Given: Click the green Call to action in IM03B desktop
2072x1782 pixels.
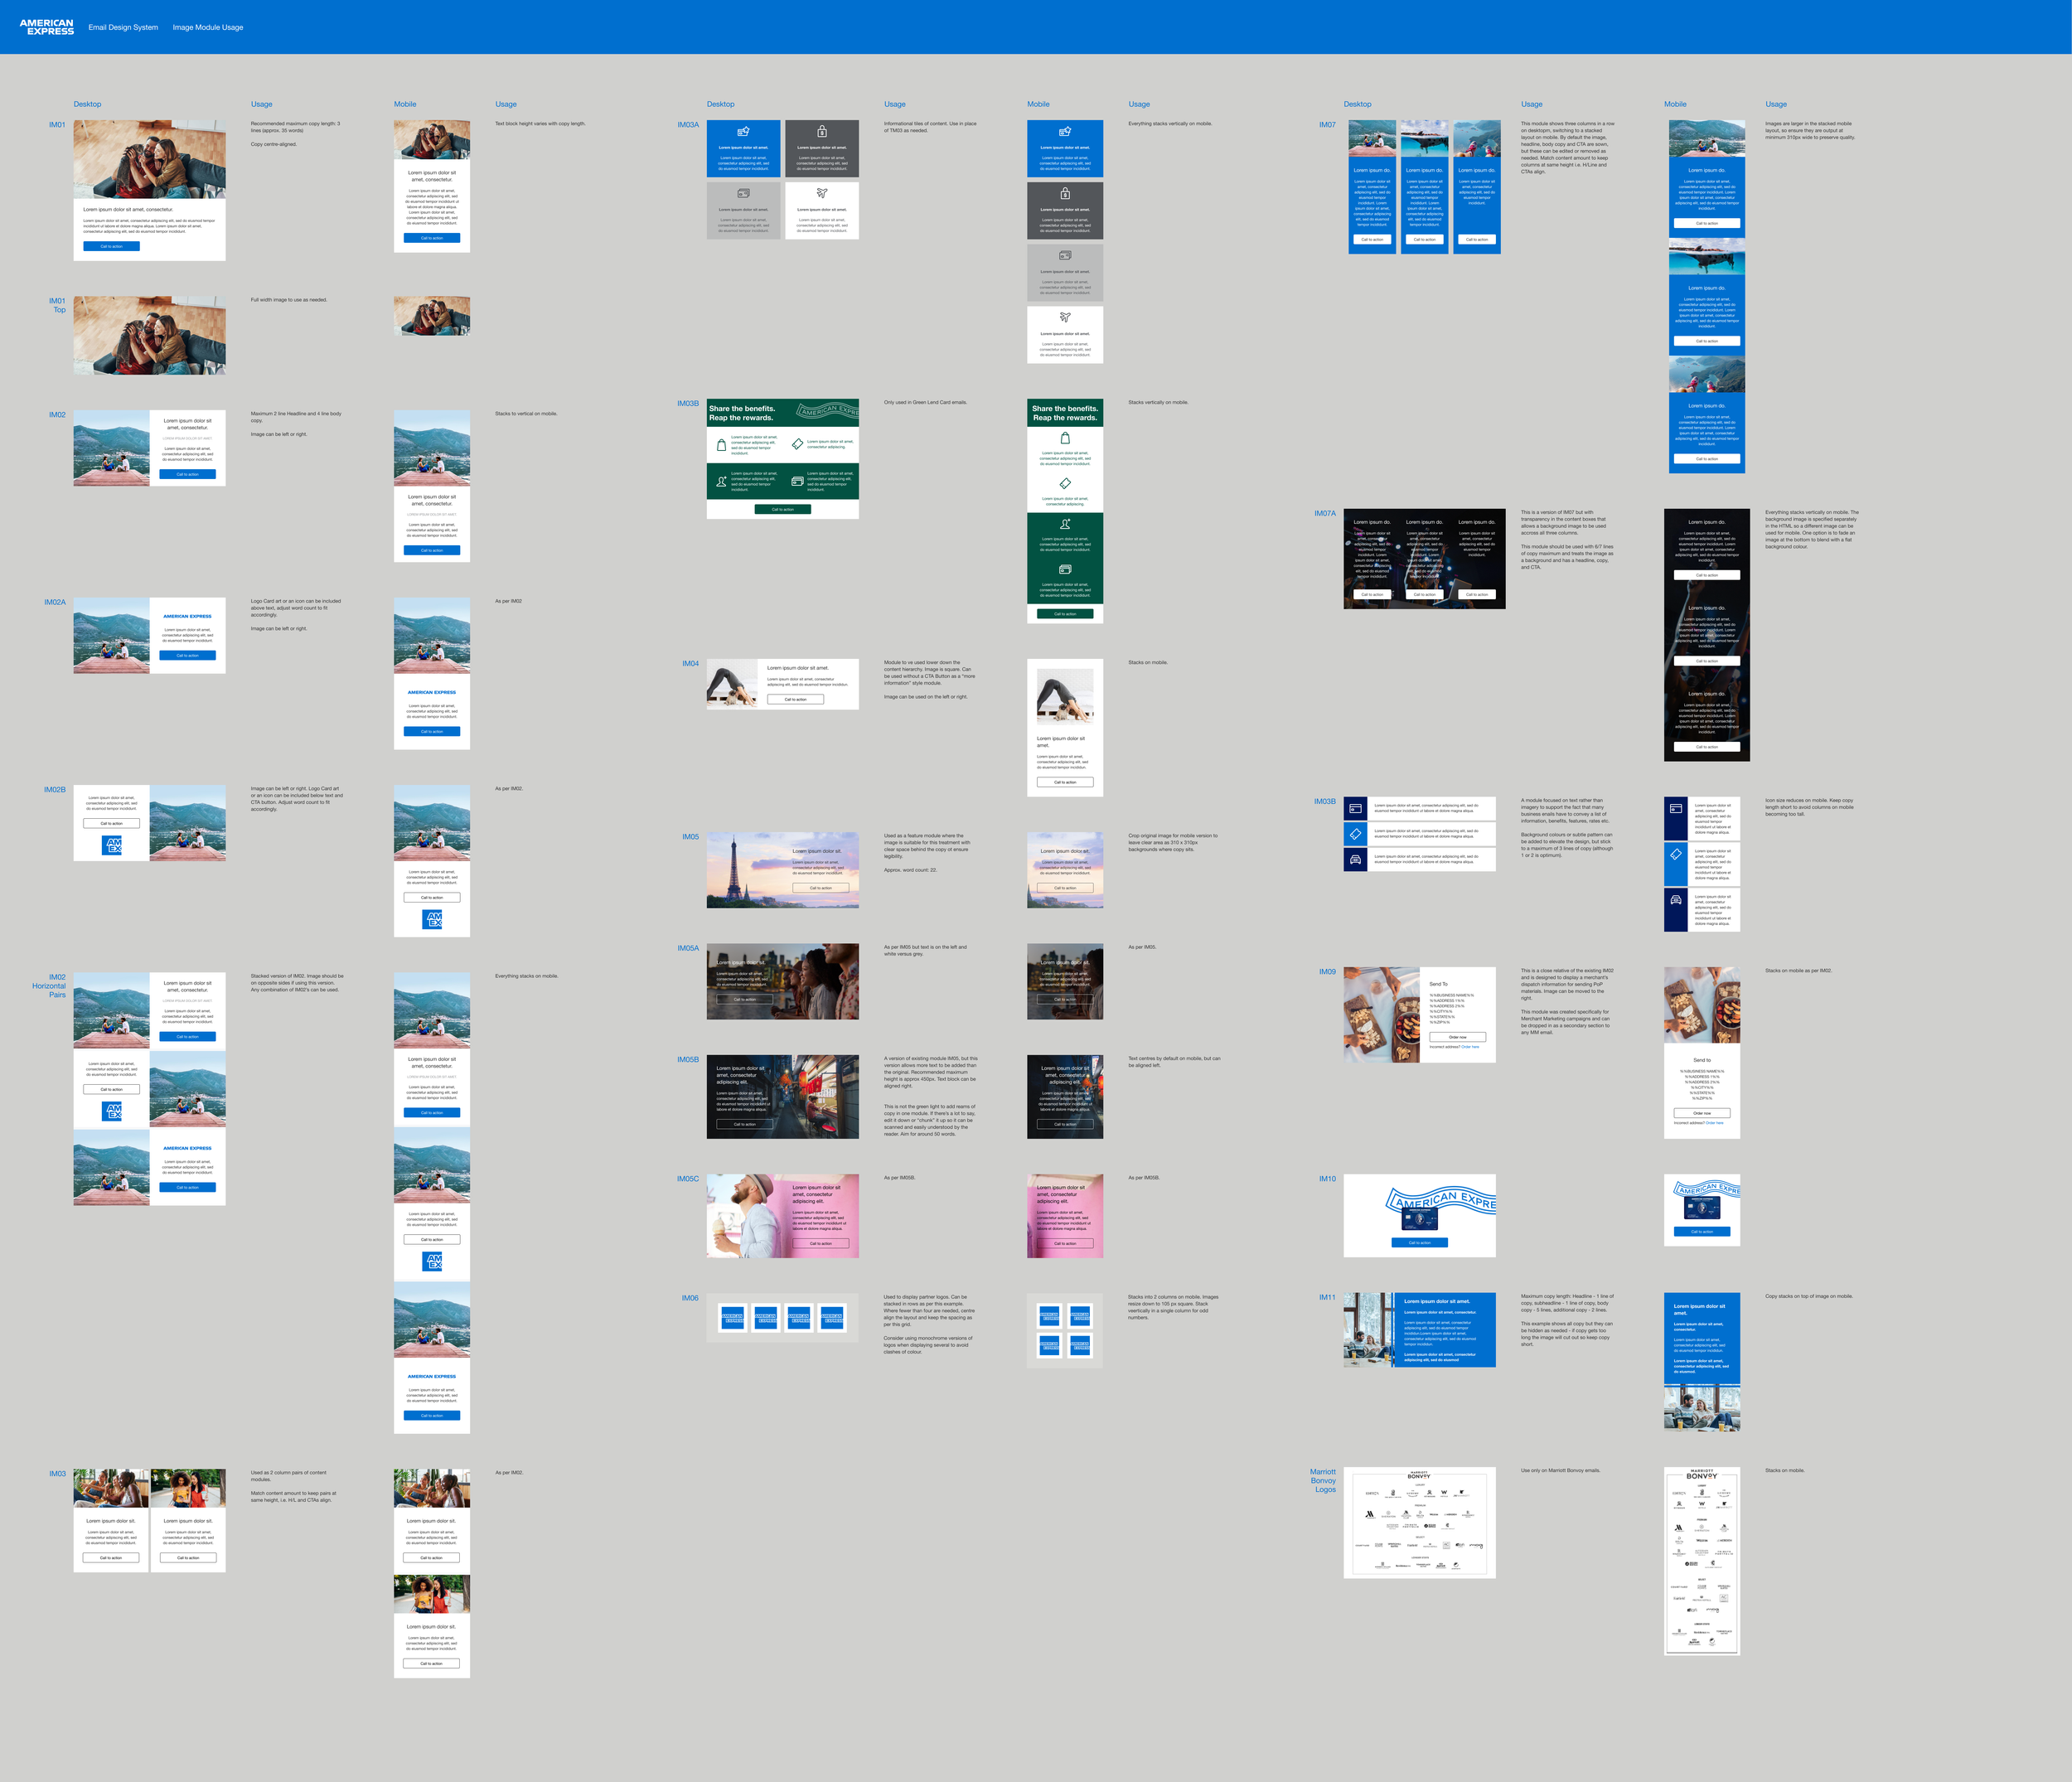Looking at the screenshot, I should click(783, 509).
